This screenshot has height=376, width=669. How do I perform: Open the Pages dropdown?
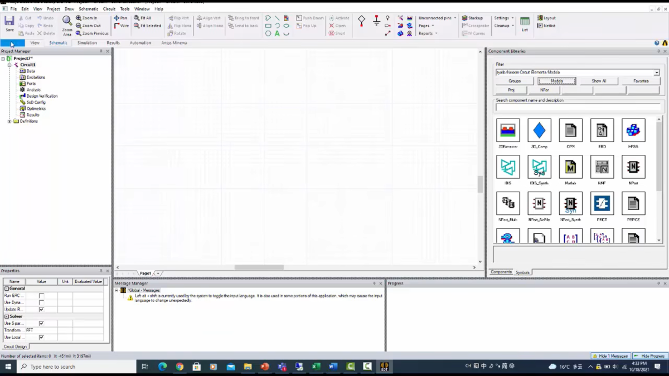[426, 26]
